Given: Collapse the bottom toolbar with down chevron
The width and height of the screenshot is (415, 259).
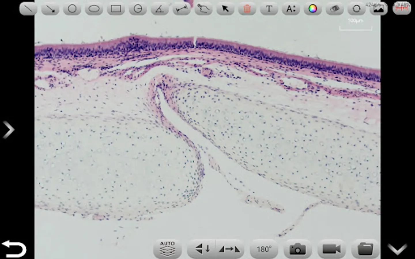Looking at the screenshot, I should point(397,249).
